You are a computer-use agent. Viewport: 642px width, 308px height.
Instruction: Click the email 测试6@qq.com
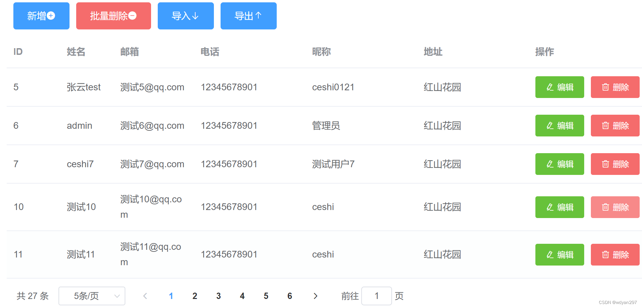tap(152, 126)
